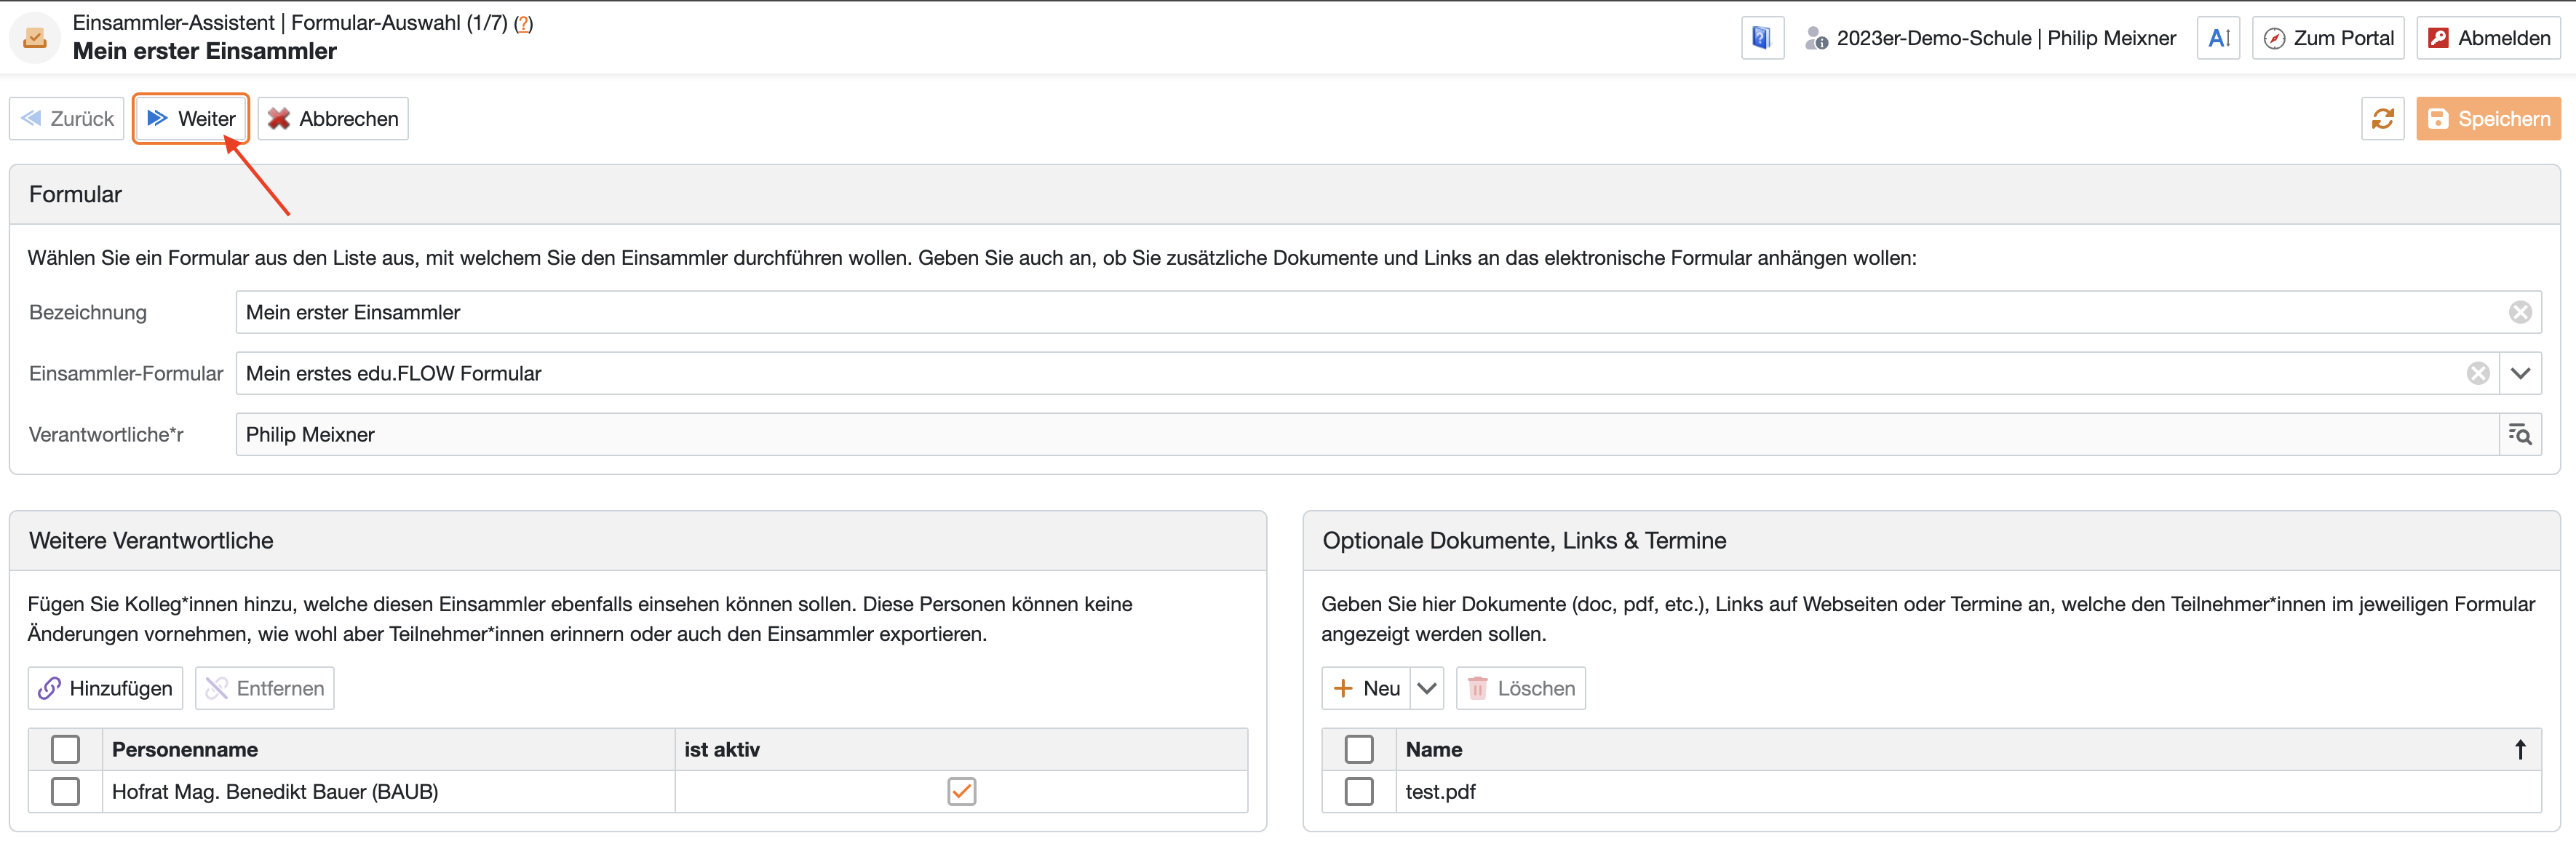Select the test.pdf row checkbox
2576x841 pixels.
click(x=1358, y=792)
